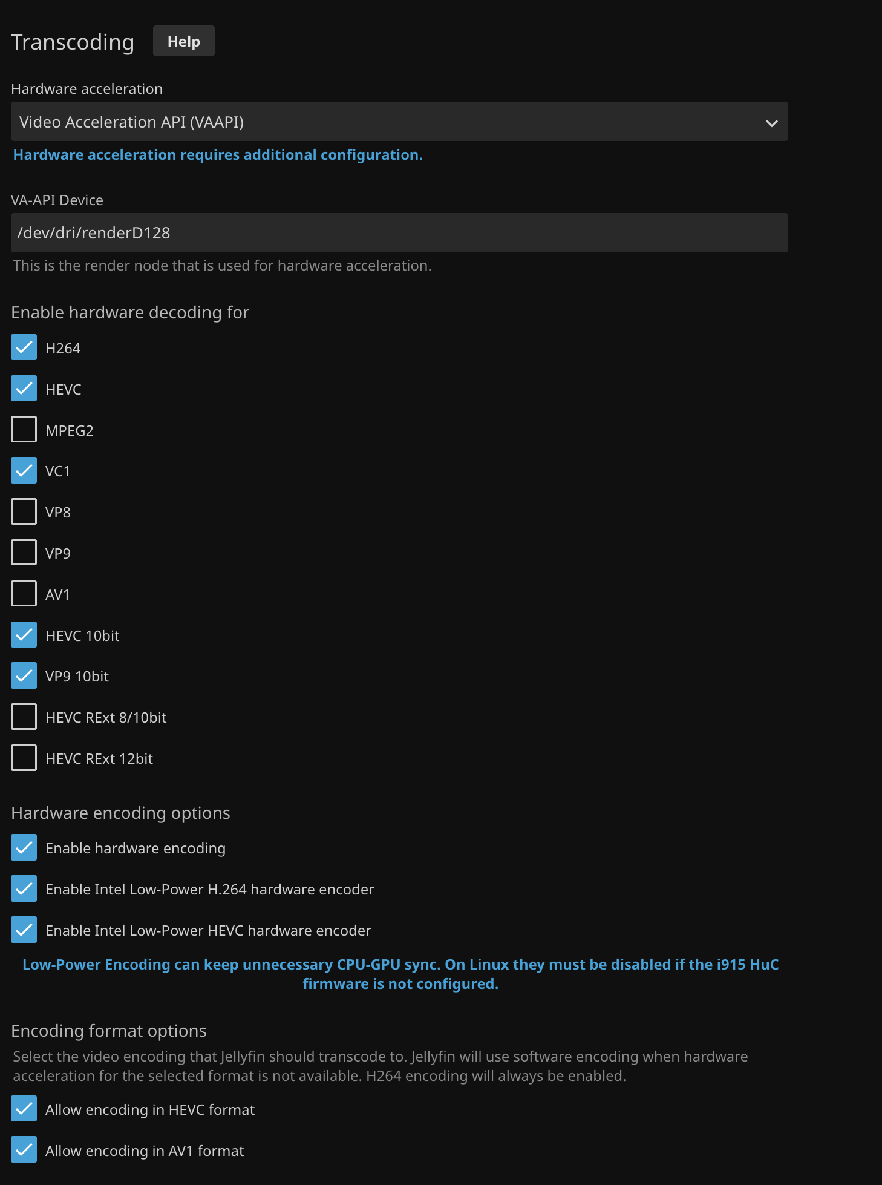The width and height of the screenshot is (882, 1185).
Task: Uncheck H264 hardware decoding
Action: click(x=24, y=347)
